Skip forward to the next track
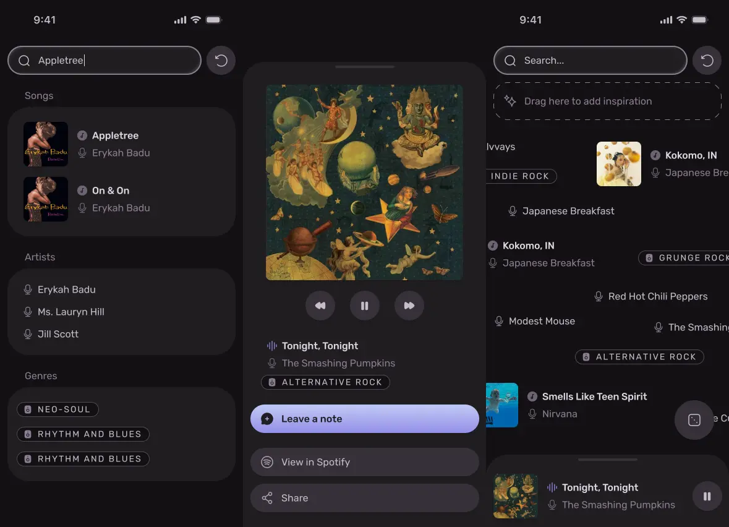This screenshot has height=527, width=729. click(409, 306)
